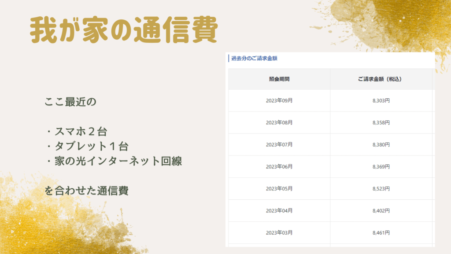Select the 8,358円 amount cell
451x254 pixels.
(381, 123)
